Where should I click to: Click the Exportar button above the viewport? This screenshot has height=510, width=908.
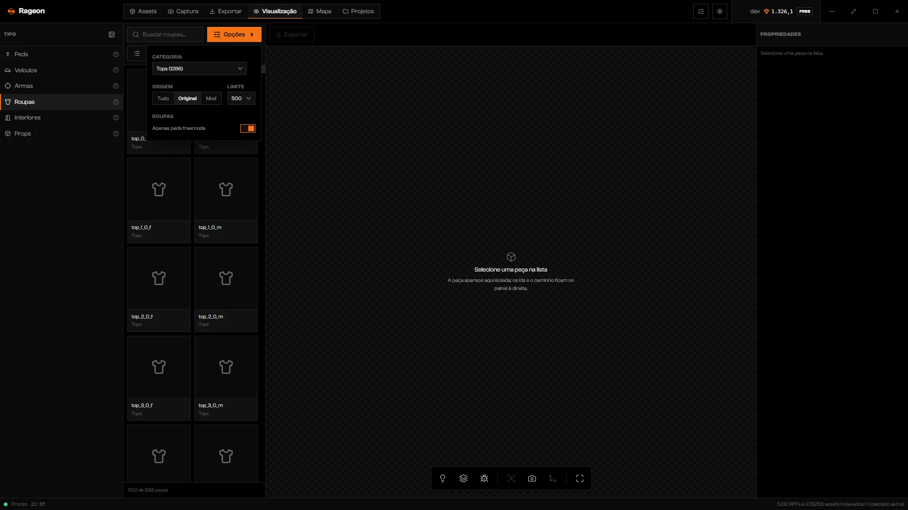(x=292, y=34)
